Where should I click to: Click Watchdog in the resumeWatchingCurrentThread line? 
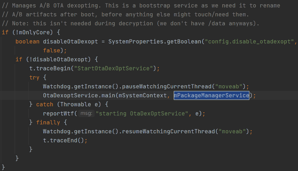(x=57, y=132)
